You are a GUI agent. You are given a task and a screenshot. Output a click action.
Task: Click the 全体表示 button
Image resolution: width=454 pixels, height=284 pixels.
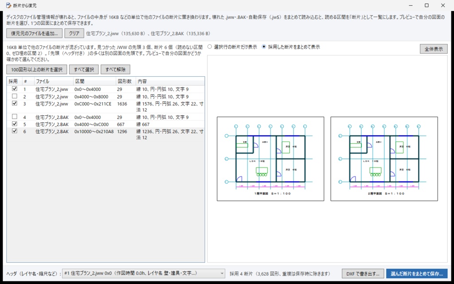(434, 49)
